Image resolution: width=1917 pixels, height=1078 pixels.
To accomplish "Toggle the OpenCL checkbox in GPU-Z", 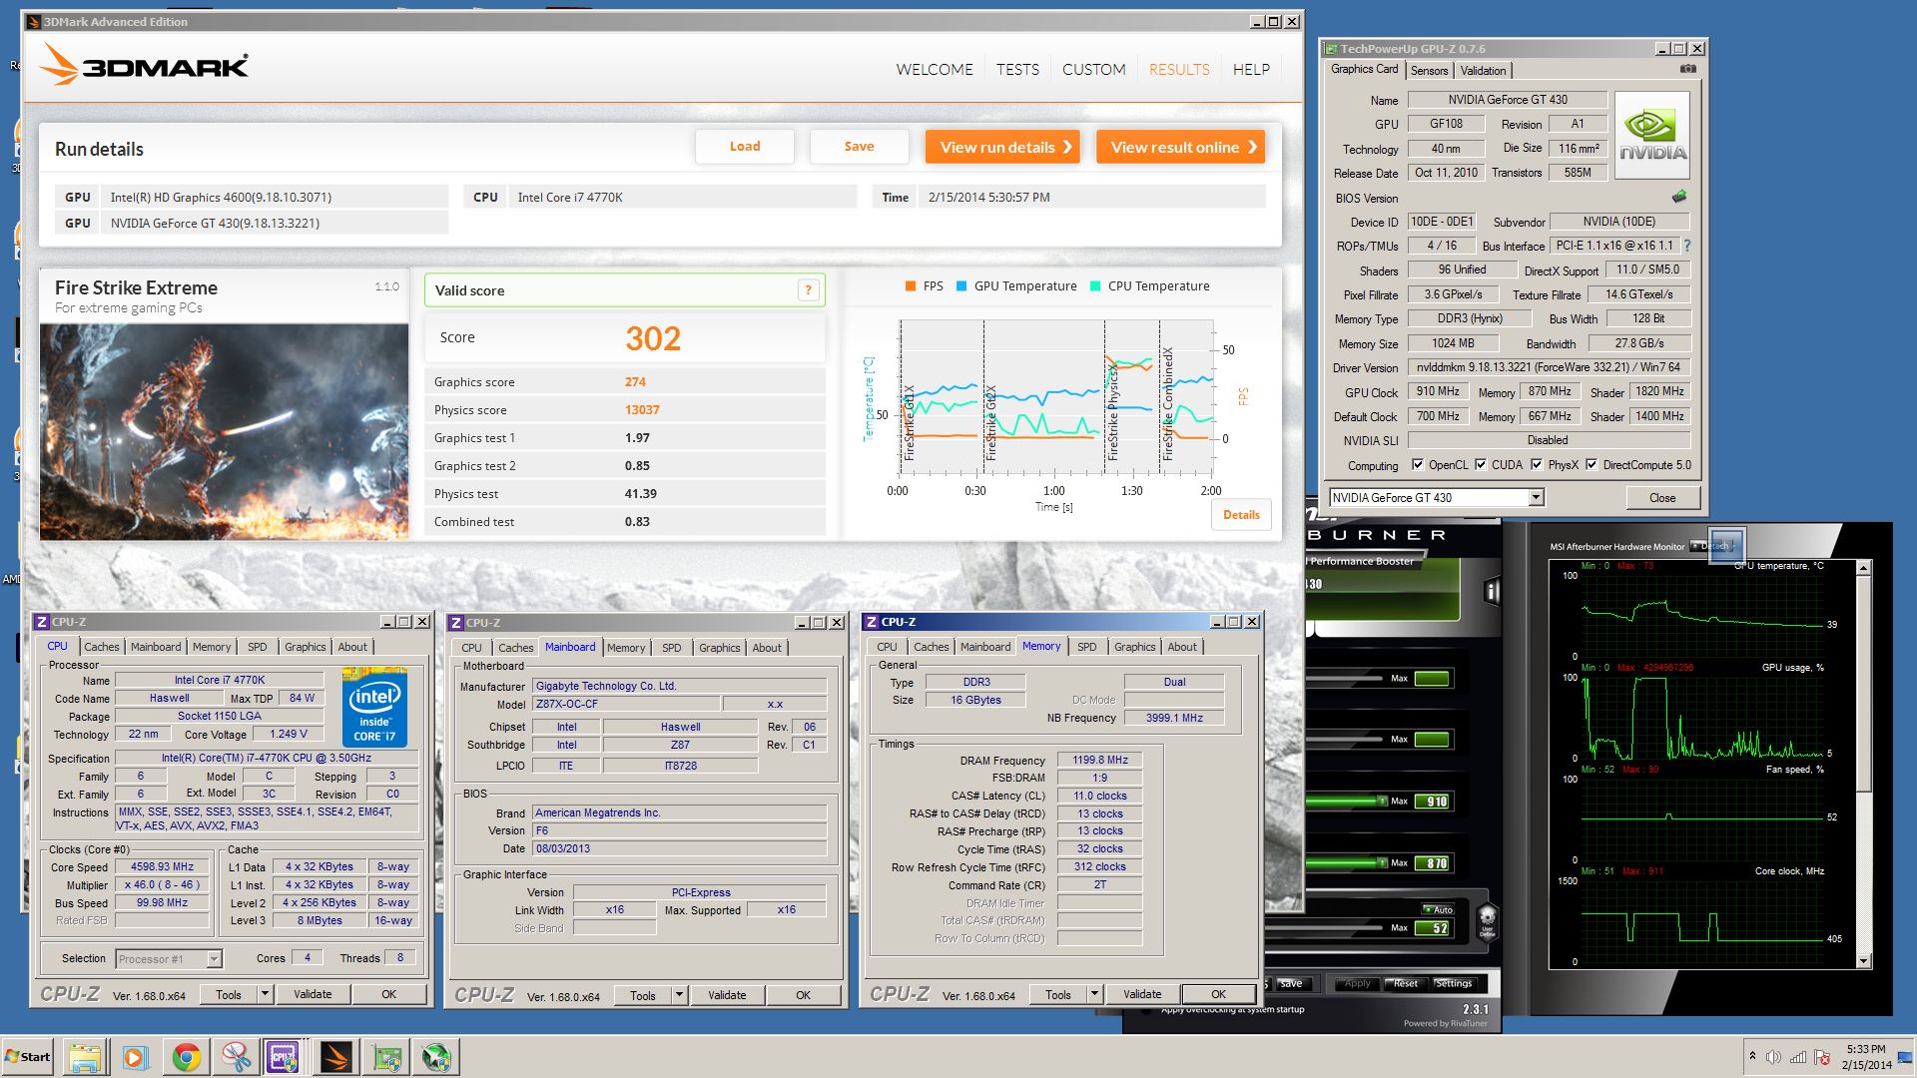I will [x=1418, y=464].
